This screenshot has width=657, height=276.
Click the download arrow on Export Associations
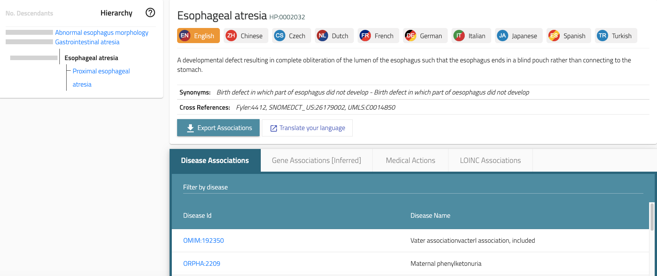point(190,128)
